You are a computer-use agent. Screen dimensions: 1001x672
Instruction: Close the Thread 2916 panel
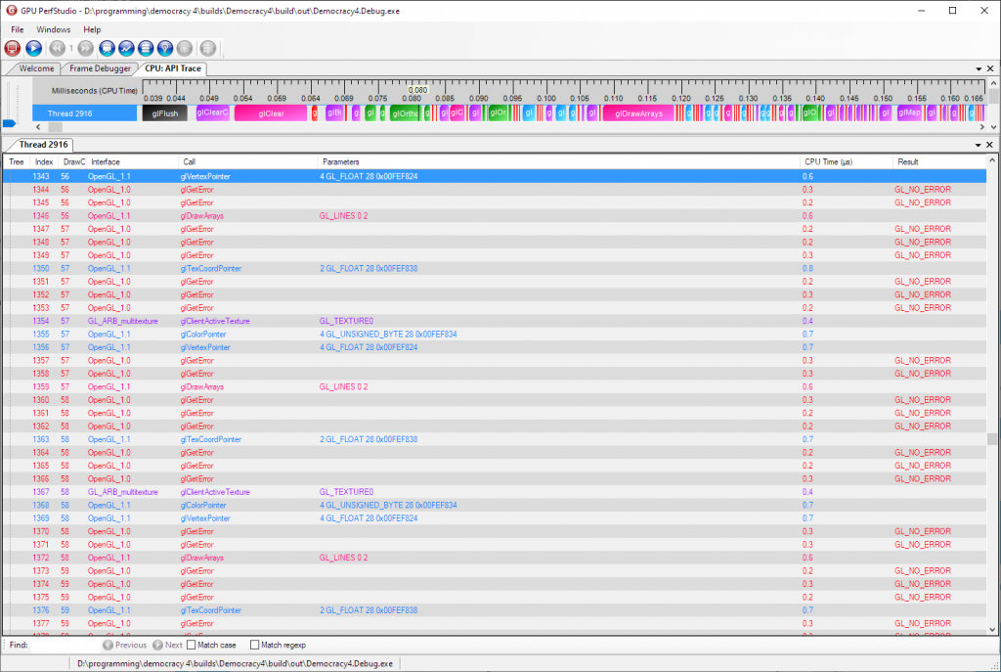tap(989, 145)
